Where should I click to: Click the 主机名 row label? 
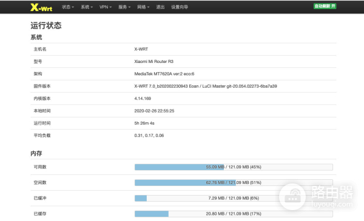pos(40,49)
